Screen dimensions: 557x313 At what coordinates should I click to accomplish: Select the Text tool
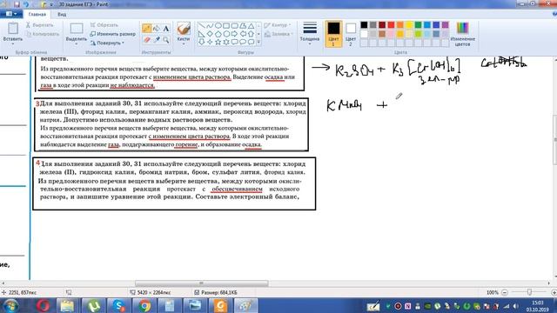pos(166,29)
